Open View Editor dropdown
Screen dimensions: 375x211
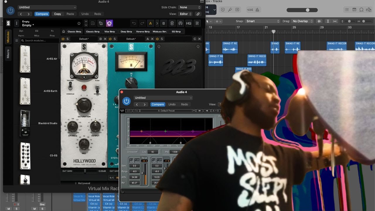[x=185, y=14]
